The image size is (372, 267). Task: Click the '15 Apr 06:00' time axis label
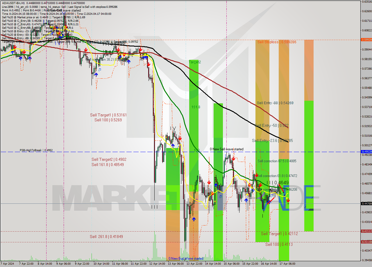[x=232, y=264]
